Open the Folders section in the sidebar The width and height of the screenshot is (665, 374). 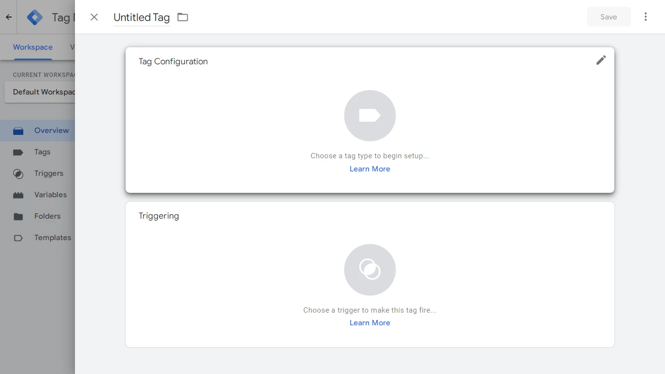click(18, 216)
